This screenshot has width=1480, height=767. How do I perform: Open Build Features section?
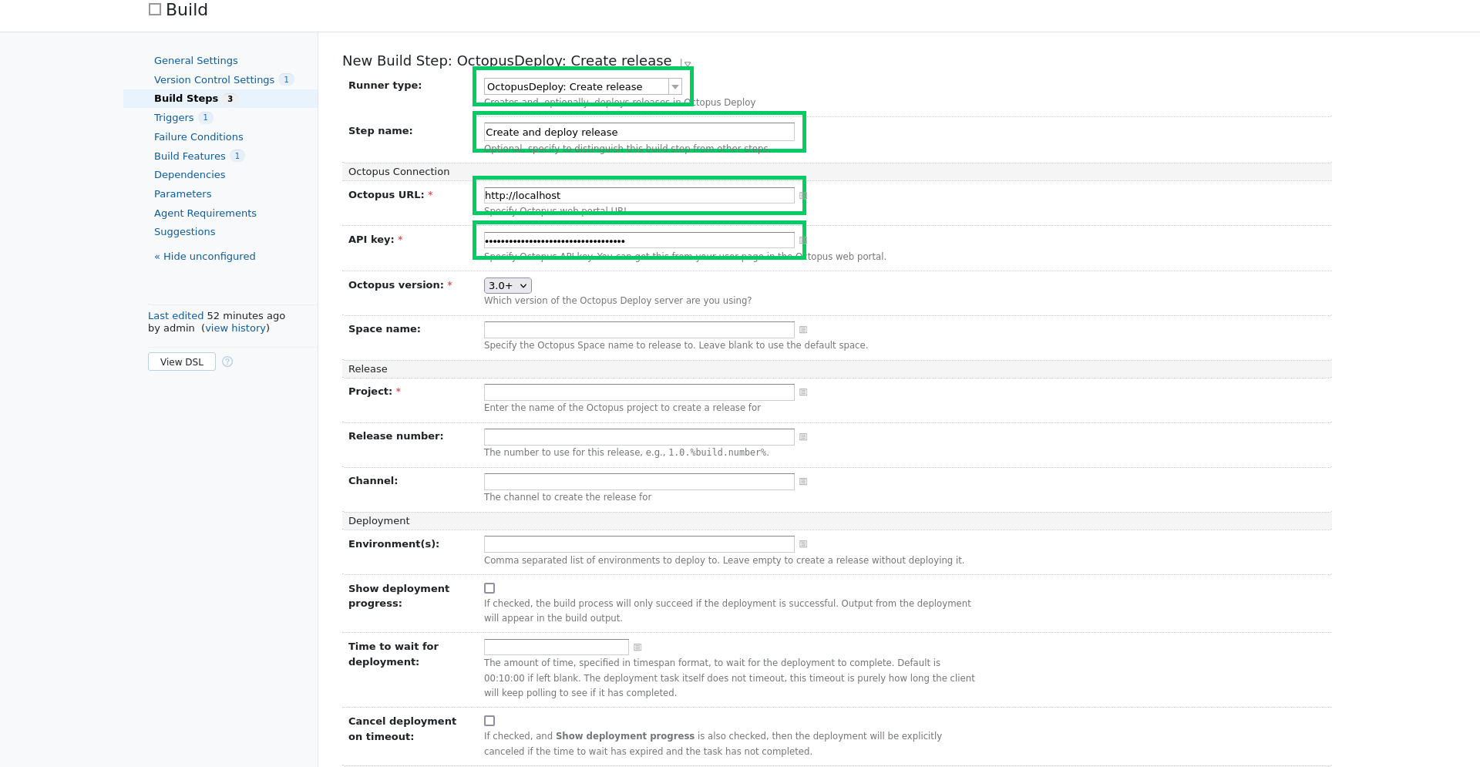click(x=190, y=156)
